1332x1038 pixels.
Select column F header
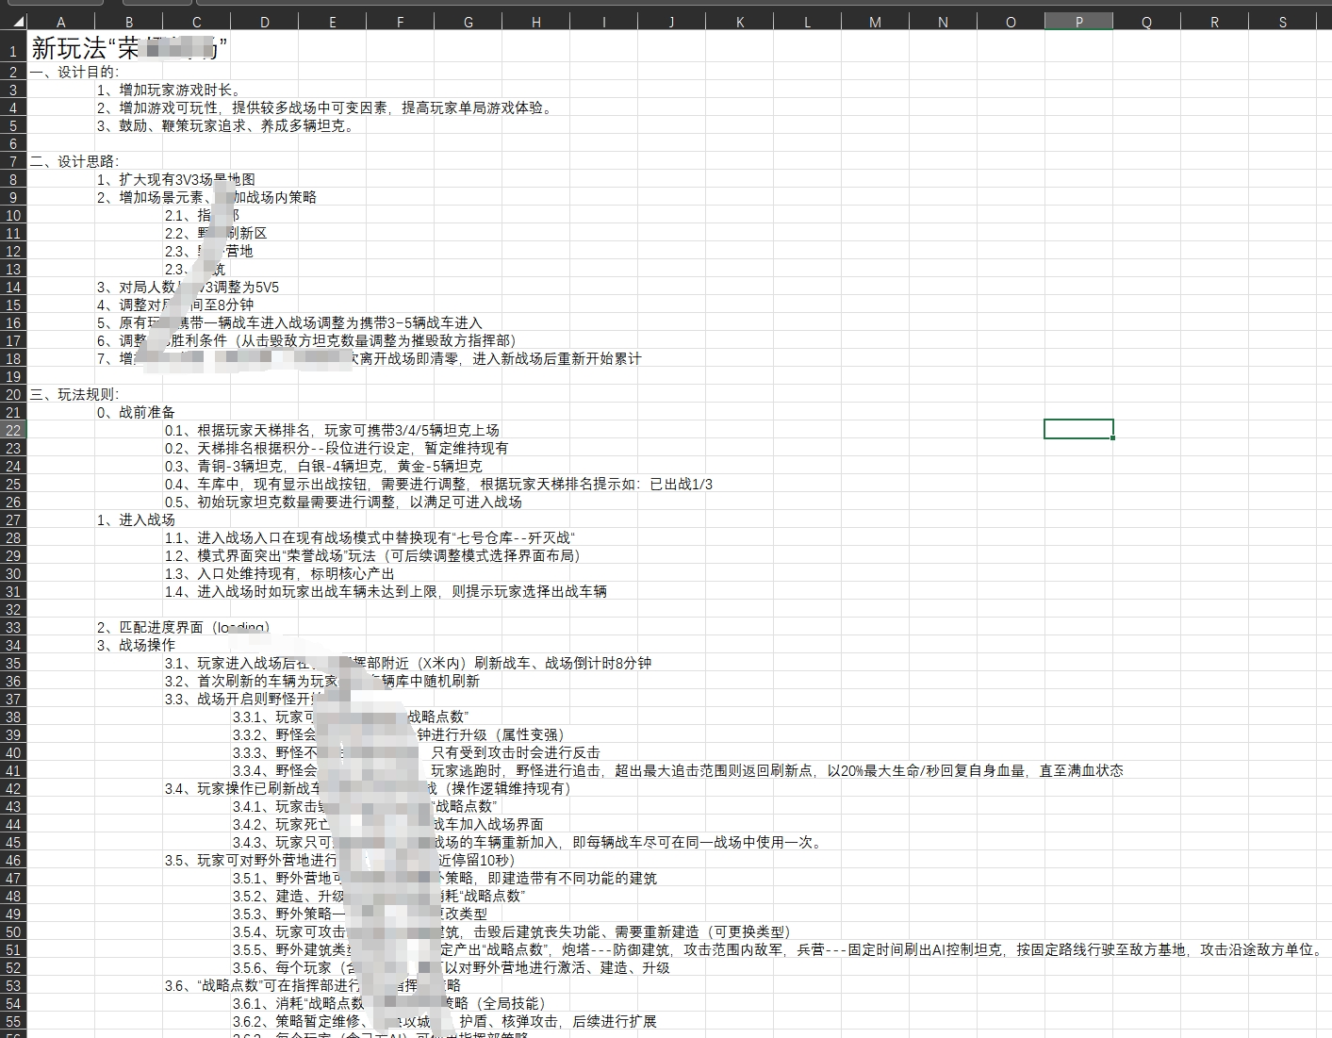pyautogui.click(x=401, y=22)
